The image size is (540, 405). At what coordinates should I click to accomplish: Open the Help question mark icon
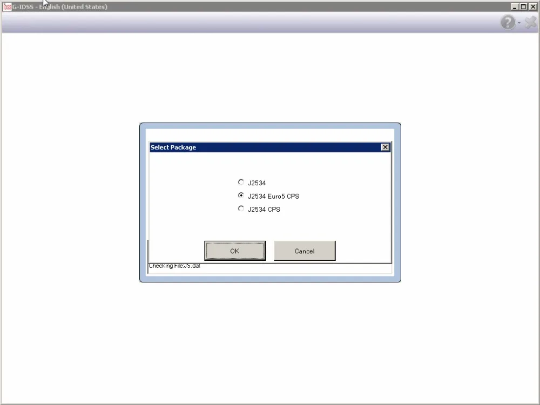click(x=508, y=22)
